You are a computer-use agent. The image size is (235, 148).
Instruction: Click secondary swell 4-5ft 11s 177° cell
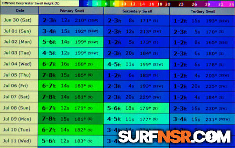137,119
